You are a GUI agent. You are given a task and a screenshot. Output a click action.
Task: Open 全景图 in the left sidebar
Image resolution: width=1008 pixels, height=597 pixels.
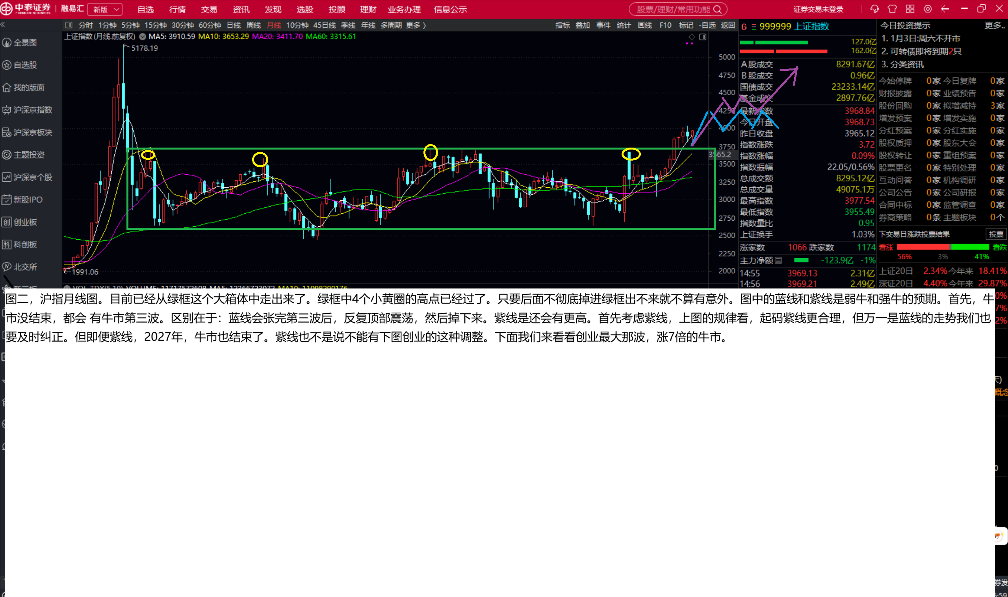point(25,43)
